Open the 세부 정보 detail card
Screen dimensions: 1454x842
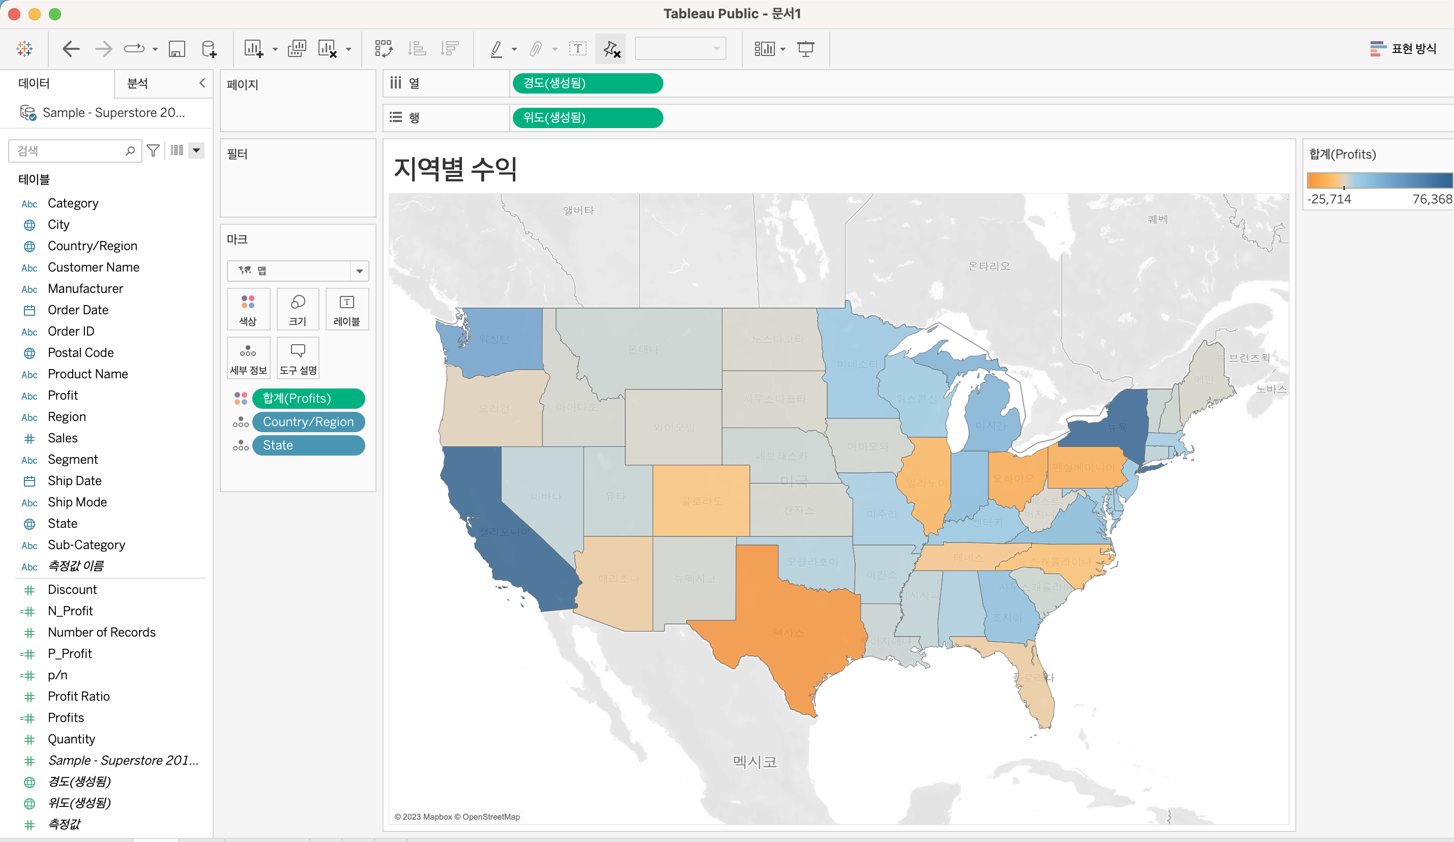coord(248,358)
